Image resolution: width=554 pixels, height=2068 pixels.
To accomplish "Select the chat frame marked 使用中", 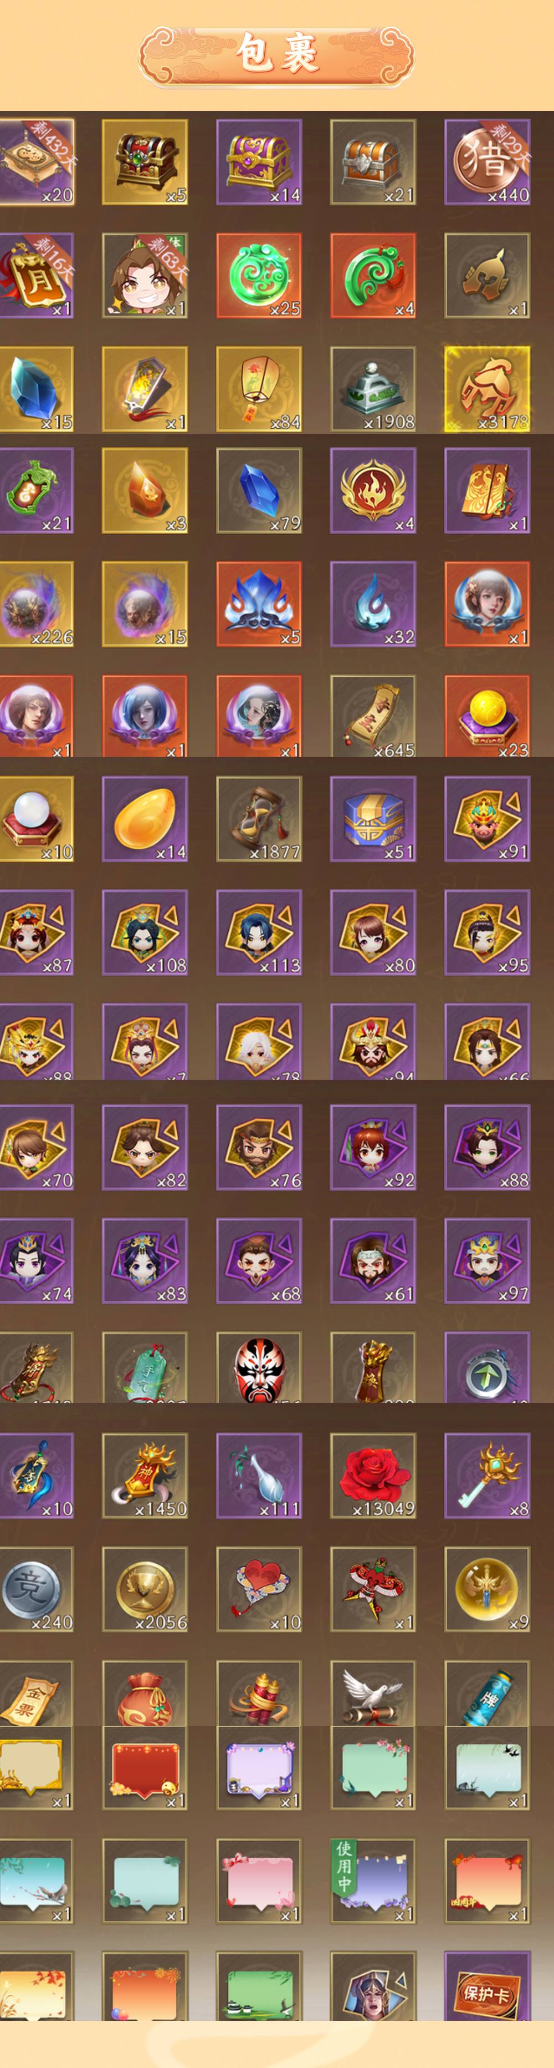I will 373,1881.
